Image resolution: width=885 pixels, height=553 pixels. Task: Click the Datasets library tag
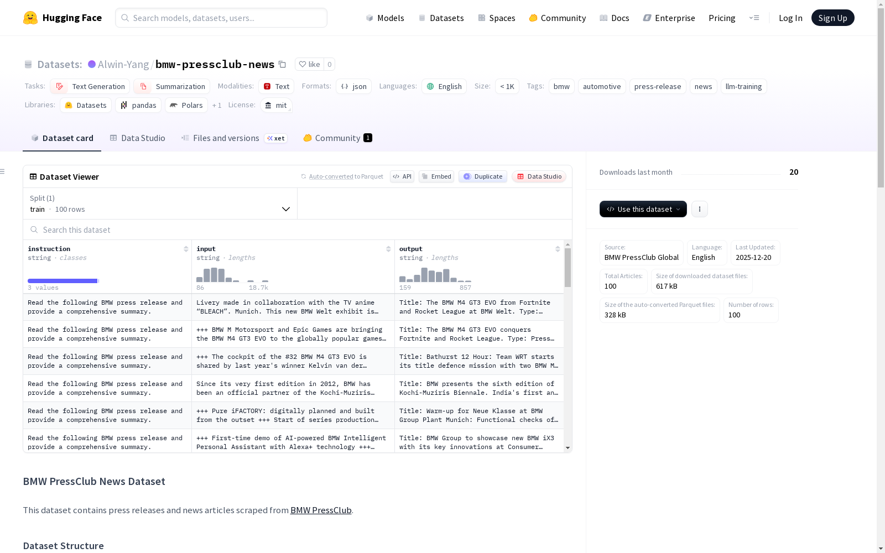(x=86, y=105)
